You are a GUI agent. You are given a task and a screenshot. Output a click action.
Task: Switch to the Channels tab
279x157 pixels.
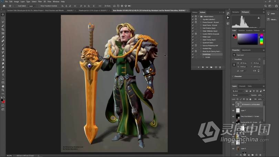(242, 86)
